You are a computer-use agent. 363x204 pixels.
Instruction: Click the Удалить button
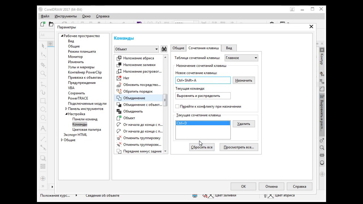click(x=244, y=124)
